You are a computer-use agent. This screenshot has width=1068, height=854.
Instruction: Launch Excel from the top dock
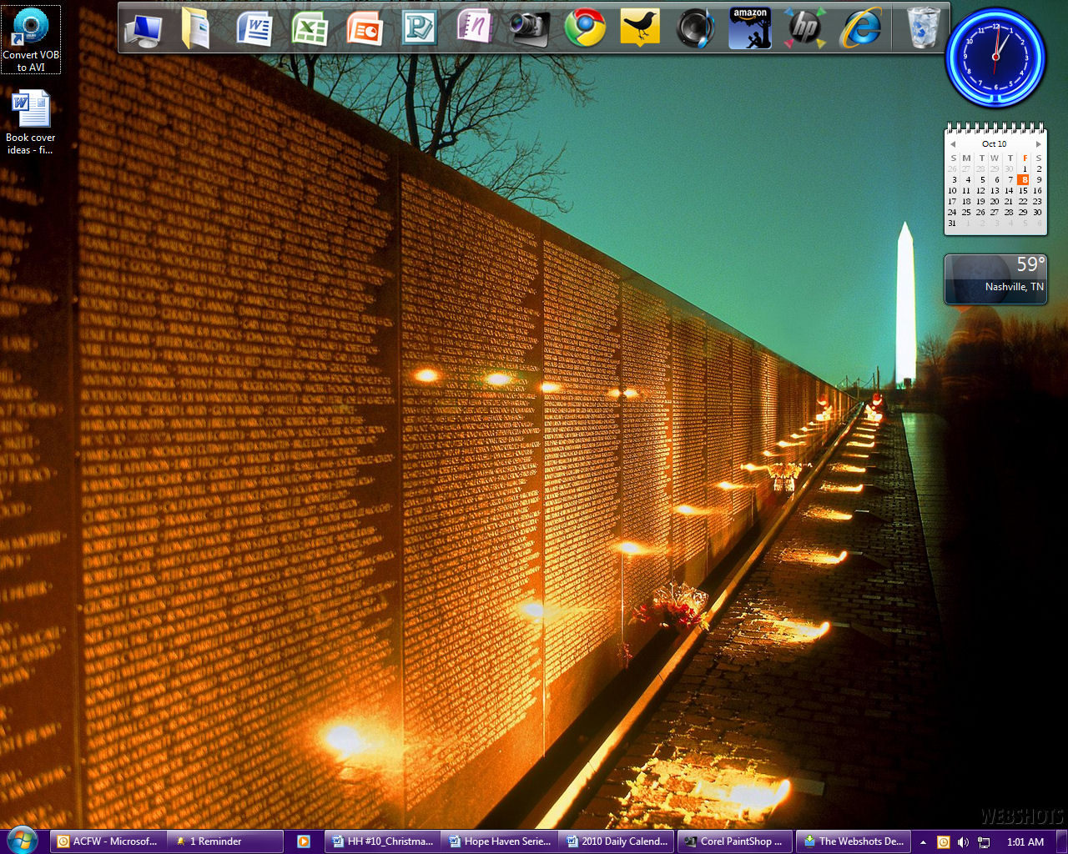310,29
